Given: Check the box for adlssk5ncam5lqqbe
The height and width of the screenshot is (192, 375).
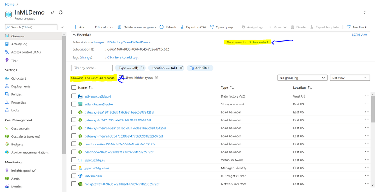Looking at the screenshot, I should point(74,104).
